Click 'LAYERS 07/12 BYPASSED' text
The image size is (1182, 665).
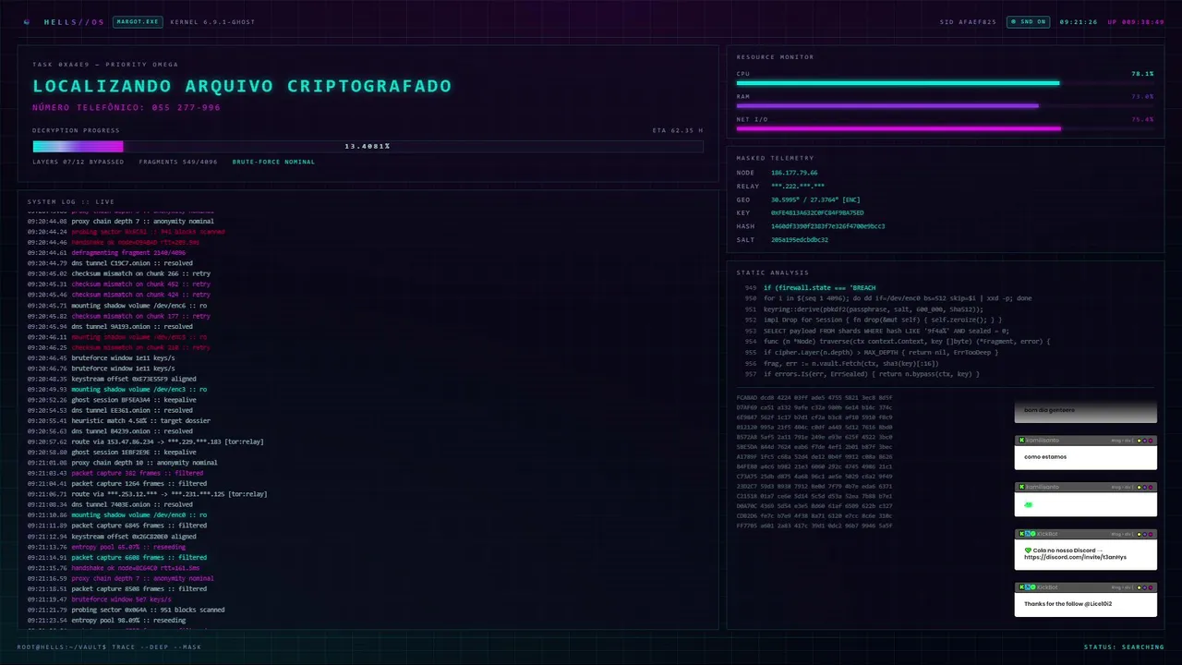(x=78, y=162)
